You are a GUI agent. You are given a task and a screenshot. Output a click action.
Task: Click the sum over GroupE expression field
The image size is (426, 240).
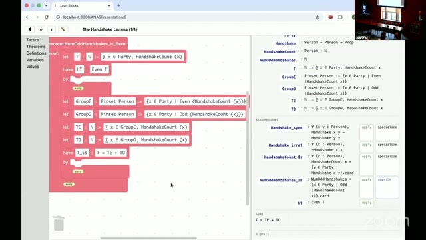[146, 127]
